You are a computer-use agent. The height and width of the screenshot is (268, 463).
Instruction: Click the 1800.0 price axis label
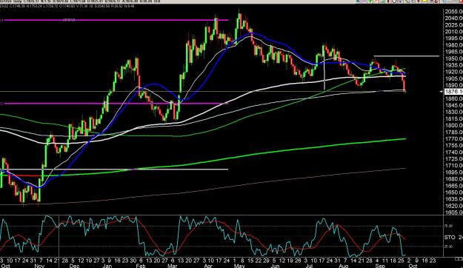[454, 125]
